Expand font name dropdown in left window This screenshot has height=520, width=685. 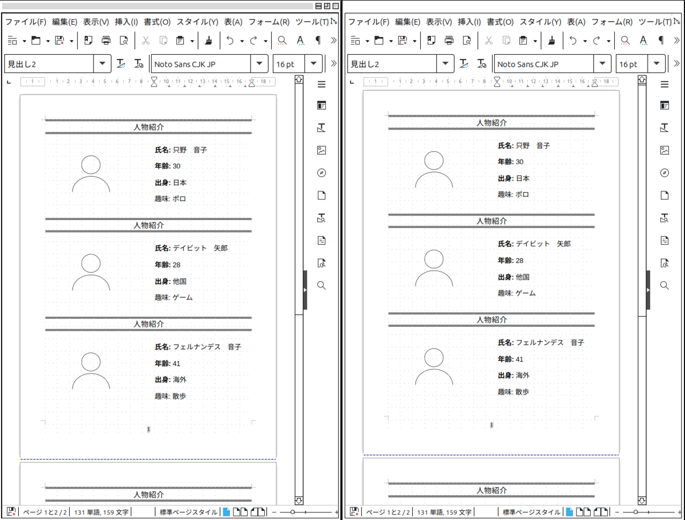click(259, 63)
